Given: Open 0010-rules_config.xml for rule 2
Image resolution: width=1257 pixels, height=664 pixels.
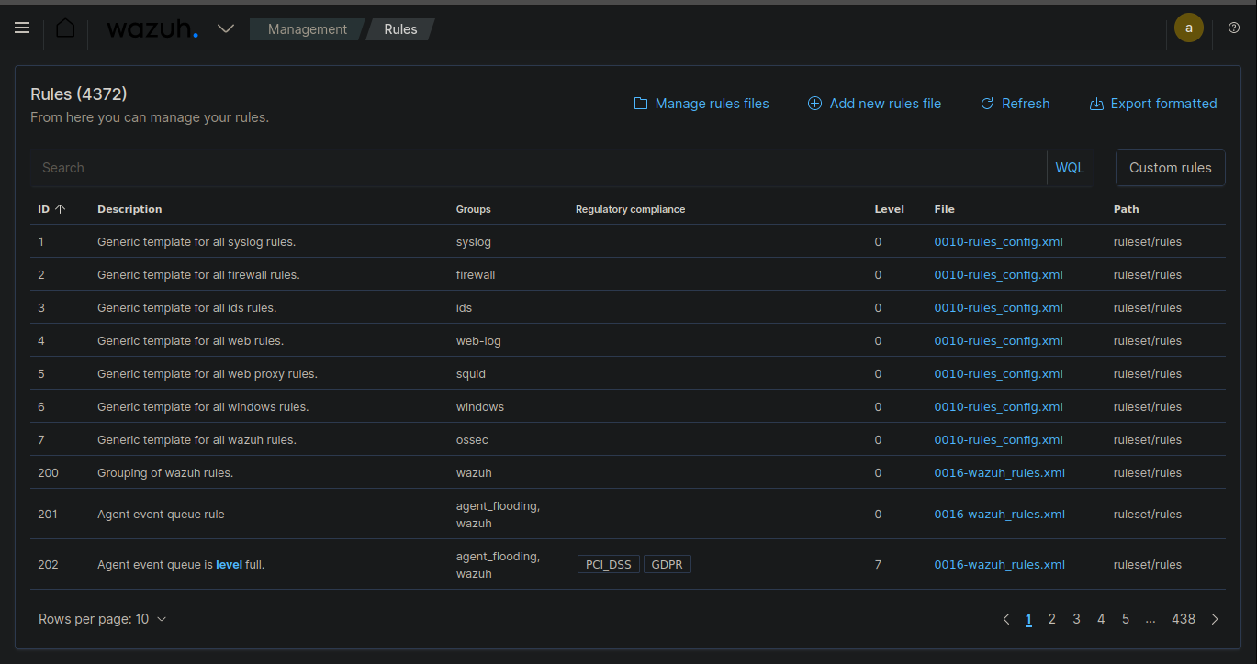Looking at the screenshot, I should (998, 275).
